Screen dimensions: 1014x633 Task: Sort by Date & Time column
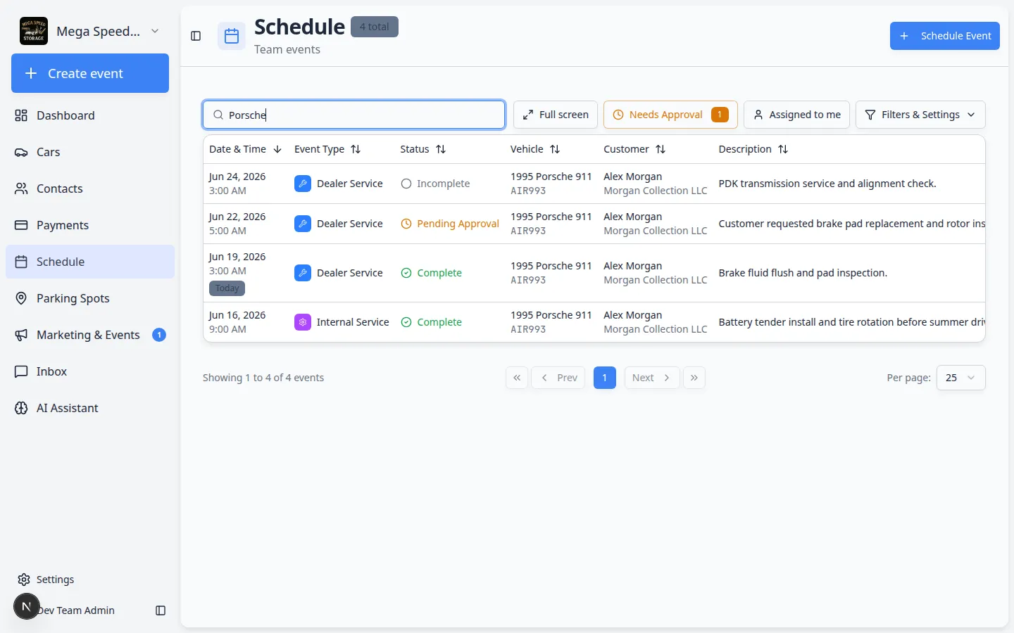[246, 149]
